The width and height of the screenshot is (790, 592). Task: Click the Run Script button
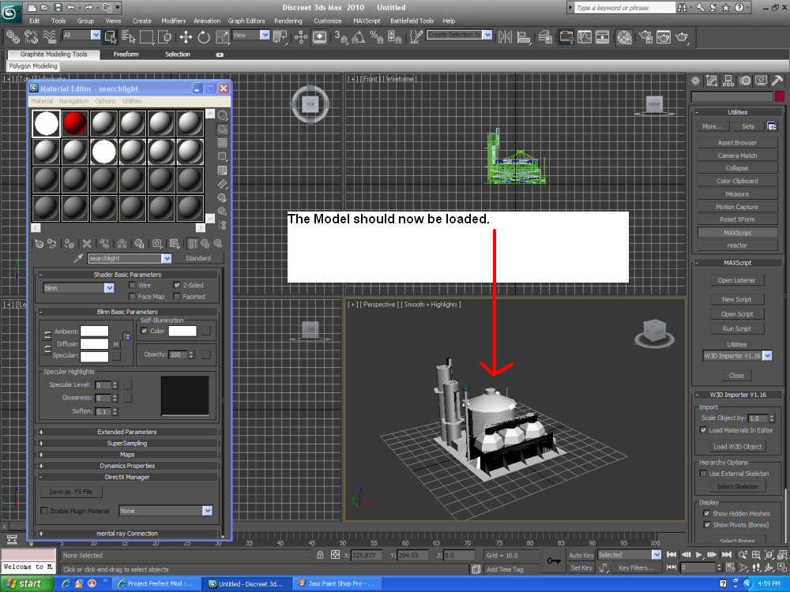click(x=736, y=328)
